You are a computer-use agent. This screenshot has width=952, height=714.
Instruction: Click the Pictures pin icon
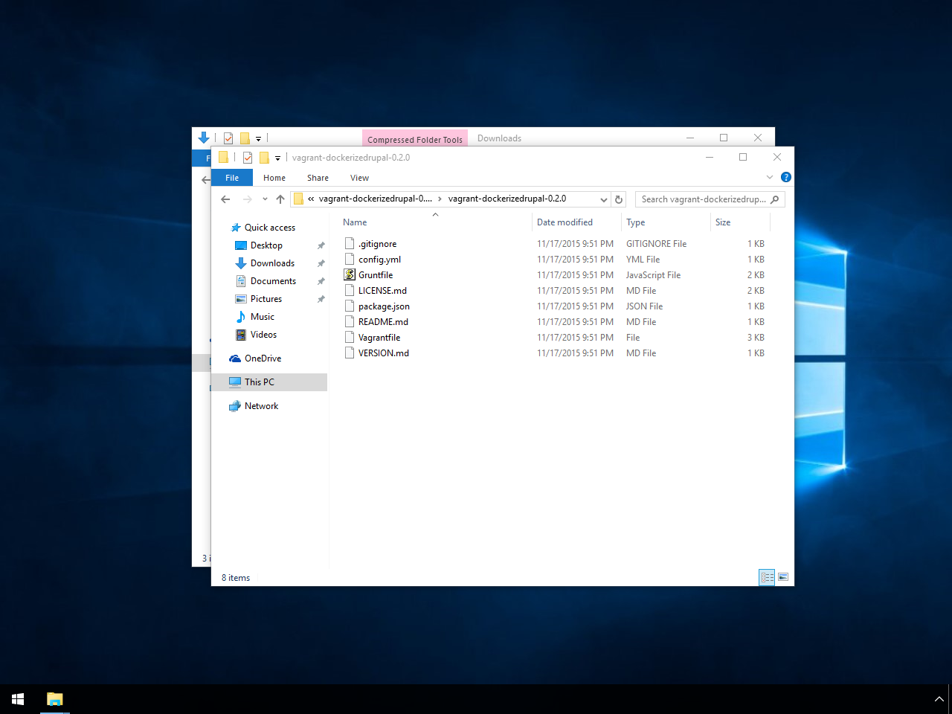click(321, 299)
